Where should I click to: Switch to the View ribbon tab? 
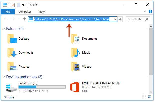click(x=41, y=12)
